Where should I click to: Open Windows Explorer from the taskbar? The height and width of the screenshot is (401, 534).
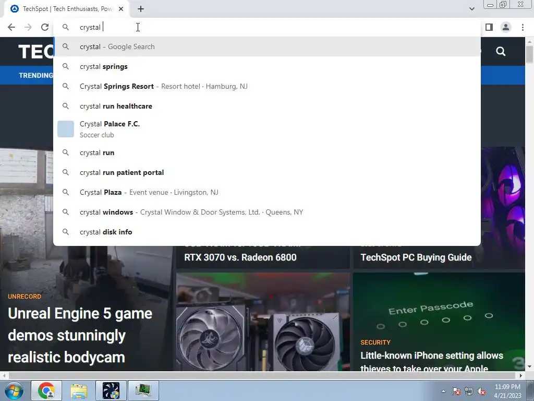coord(79,391)
